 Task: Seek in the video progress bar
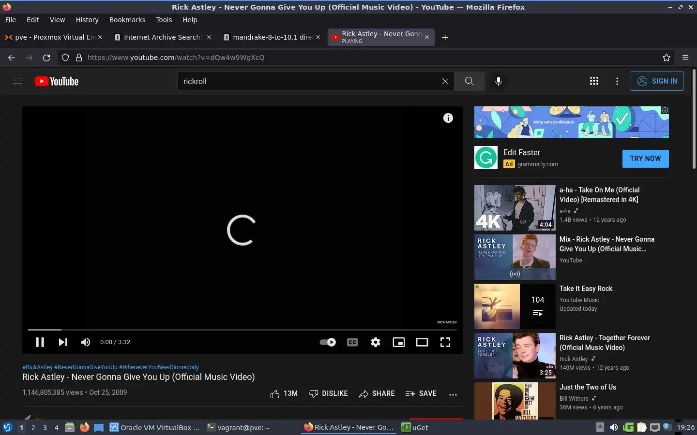coord(242,330)
